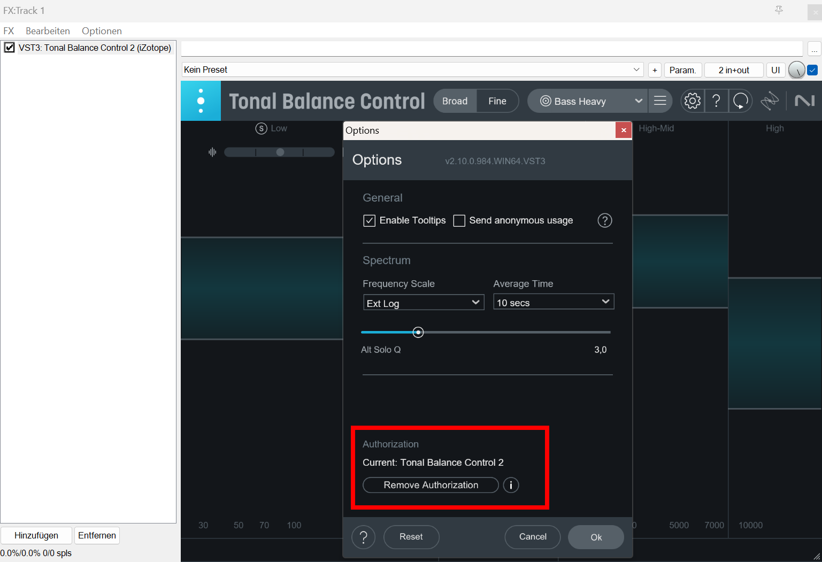Open the Bearbeiten menu

(48, 31)
